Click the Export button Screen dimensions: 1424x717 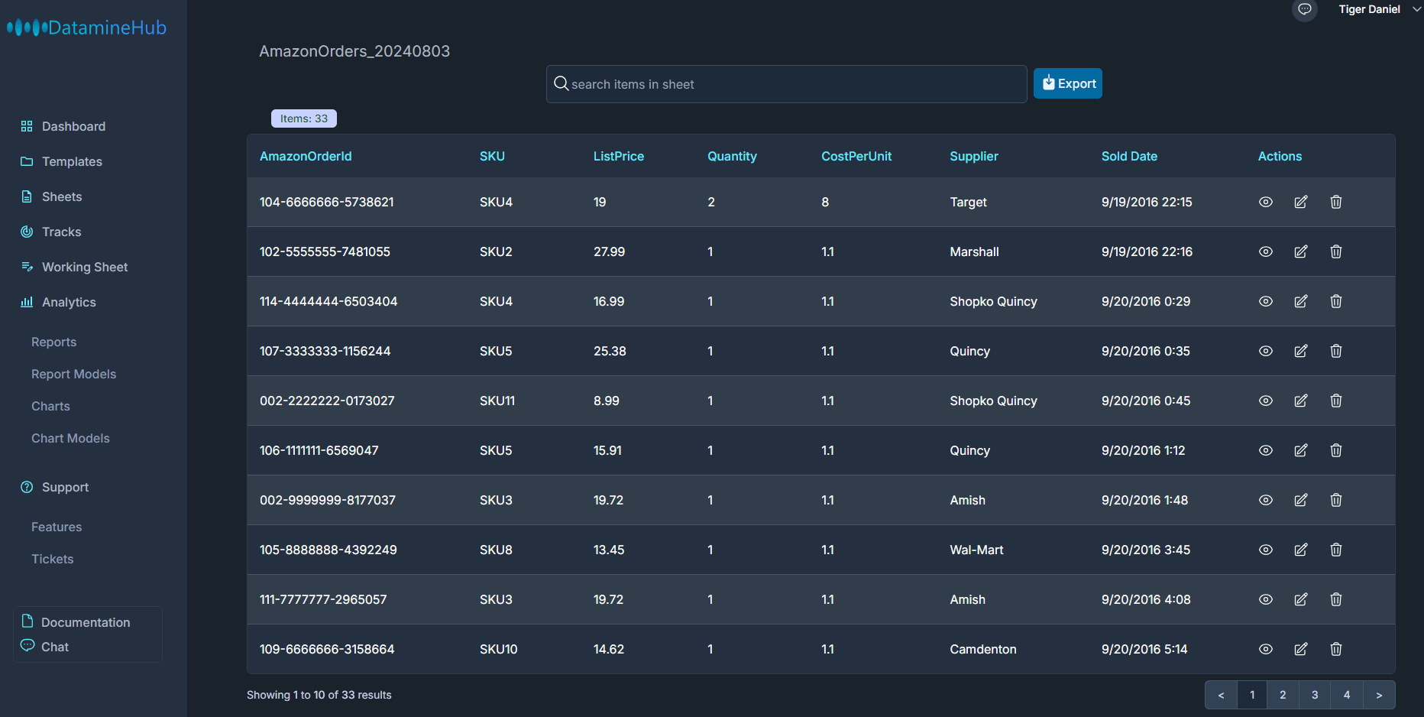pyautogui.click(x=1067, y=83)
